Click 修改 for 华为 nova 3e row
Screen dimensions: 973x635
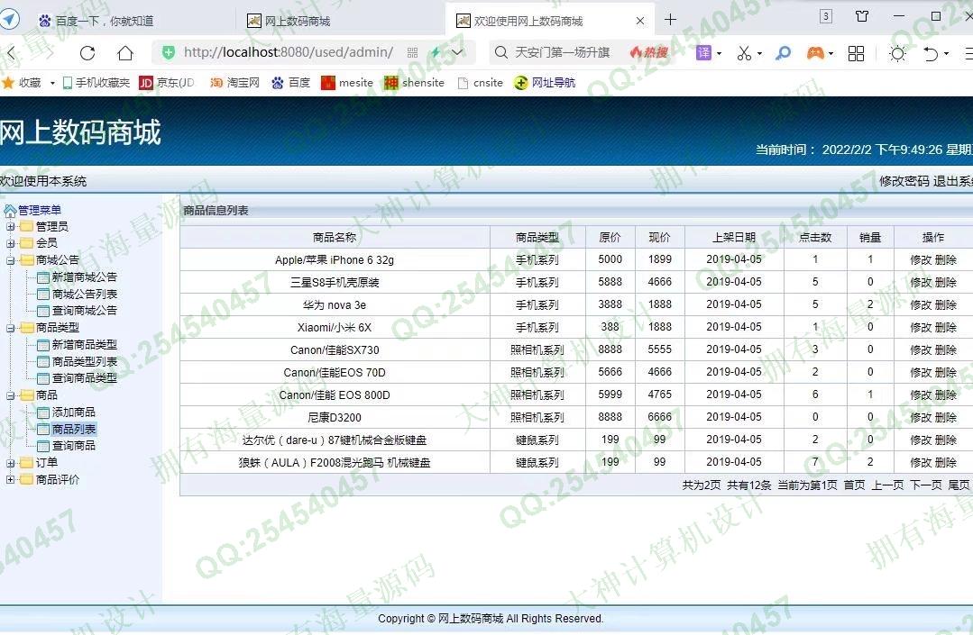(x=921, y=304)
